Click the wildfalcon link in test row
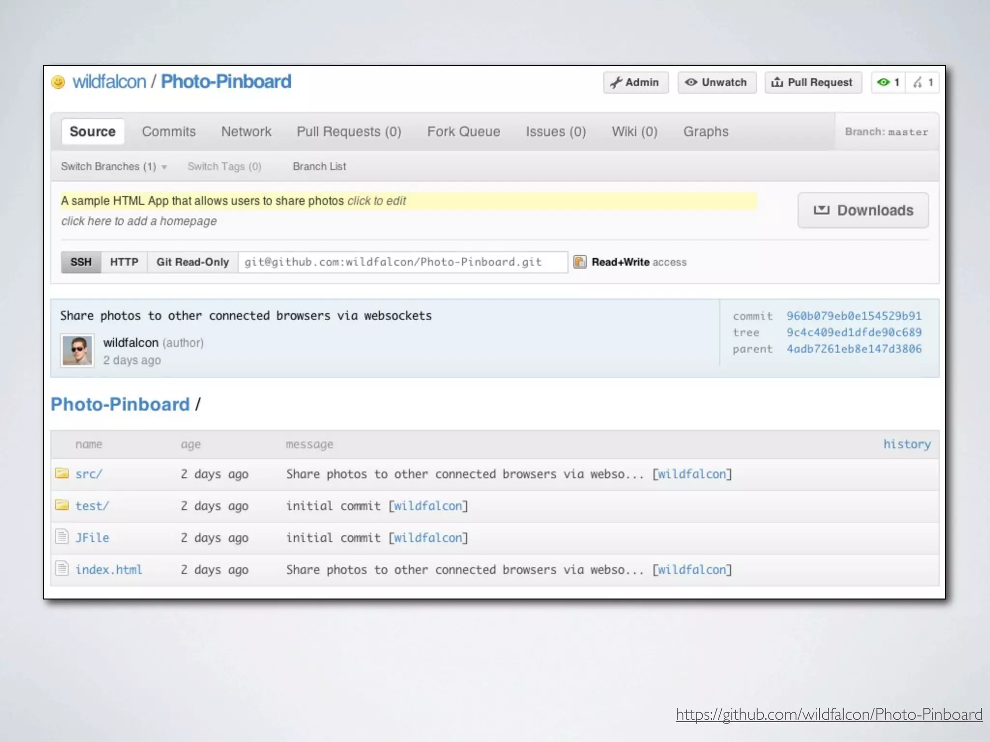Viewport: 990px width, 742px height. pos(428,506)
